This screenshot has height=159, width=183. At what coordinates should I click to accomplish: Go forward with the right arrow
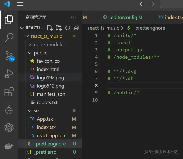coord(152,4)
